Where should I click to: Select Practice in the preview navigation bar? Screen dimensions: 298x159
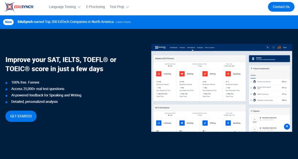[x=182, y=48]
